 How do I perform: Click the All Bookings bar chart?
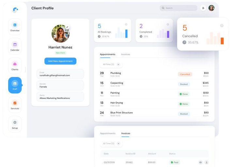[121, 33]
